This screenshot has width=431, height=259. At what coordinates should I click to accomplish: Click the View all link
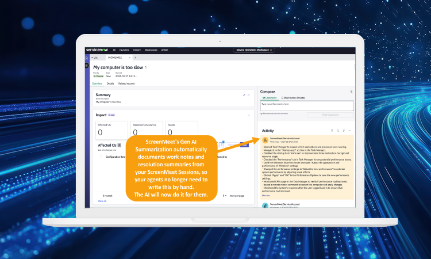tap(102, 201)
